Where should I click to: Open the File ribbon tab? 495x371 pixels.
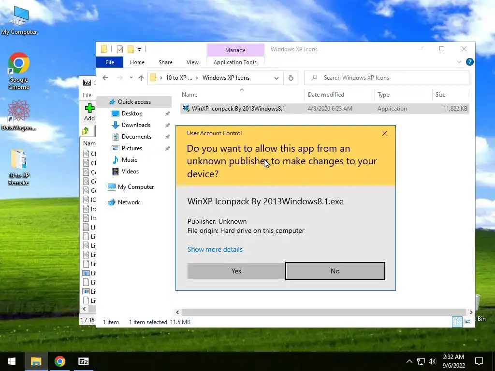[x=110, y=62]
